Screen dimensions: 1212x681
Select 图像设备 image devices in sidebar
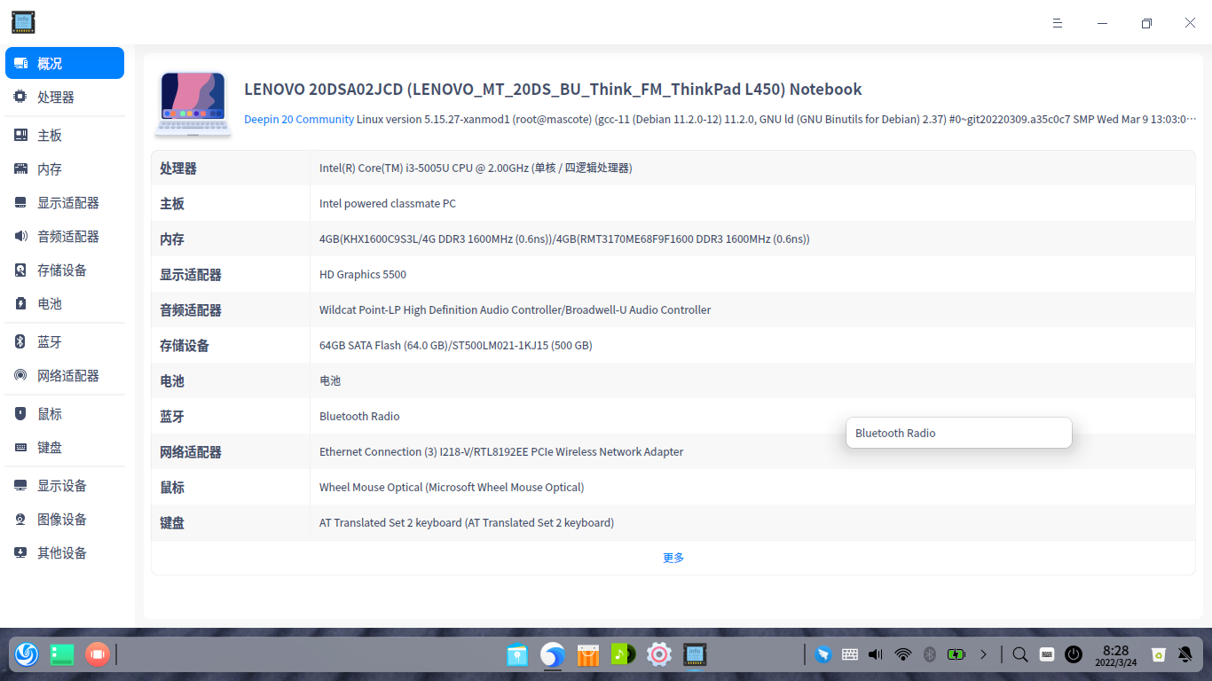(65, 519)
